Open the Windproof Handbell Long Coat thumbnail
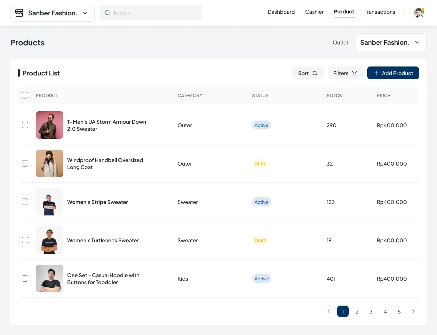 (x=50, y=163)
